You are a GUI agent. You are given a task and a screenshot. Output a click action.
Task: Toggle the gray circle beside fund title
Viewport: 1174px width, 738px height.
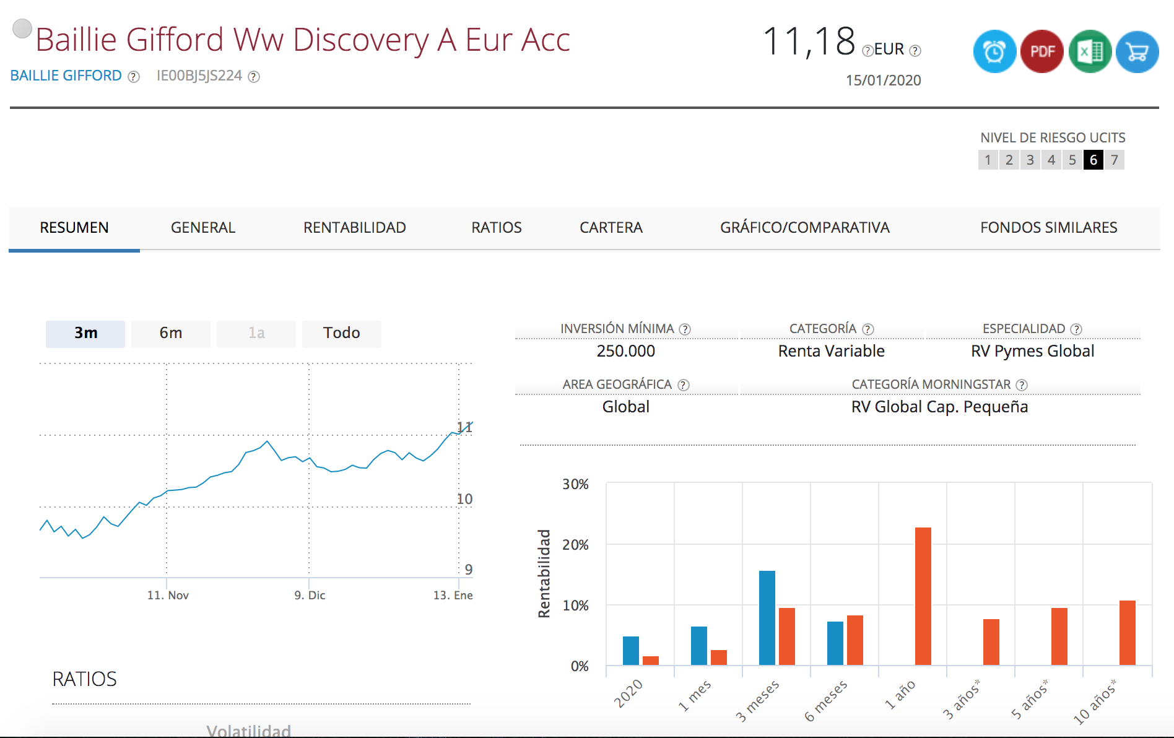(x=22, y=28)
